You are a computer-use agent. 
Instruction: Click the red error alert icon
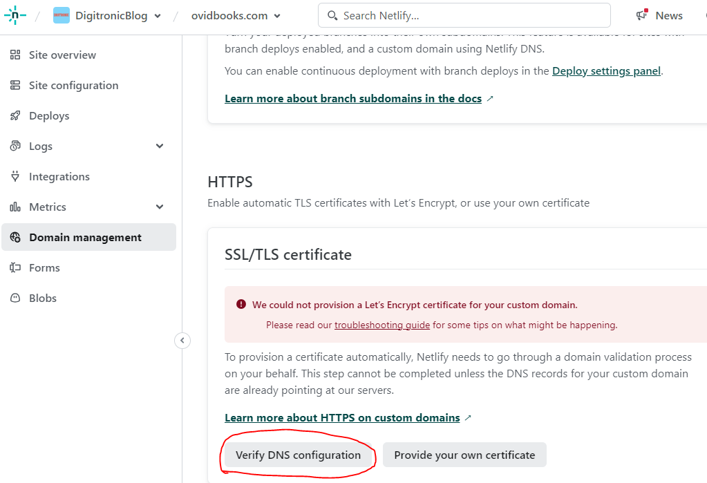click(x=241, y=305)
